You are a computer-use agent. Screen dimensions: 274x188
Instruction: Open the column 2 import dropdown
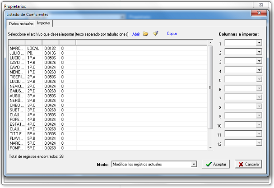click(259, 52)
